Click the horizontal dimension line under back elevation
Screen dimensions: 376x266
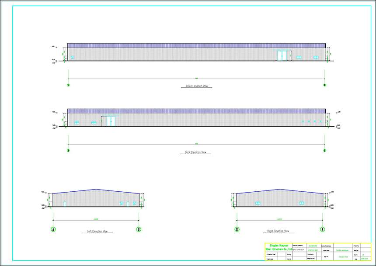(x=196, y=144)
